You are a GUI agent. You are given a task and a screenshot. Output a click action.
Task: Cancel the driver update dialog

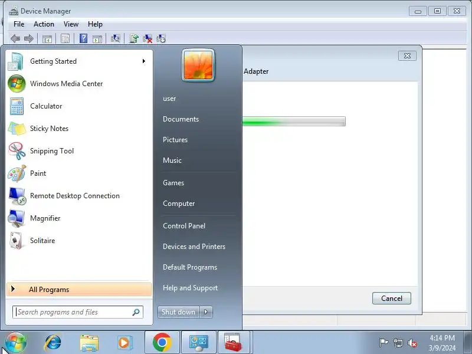click(392, 299)
